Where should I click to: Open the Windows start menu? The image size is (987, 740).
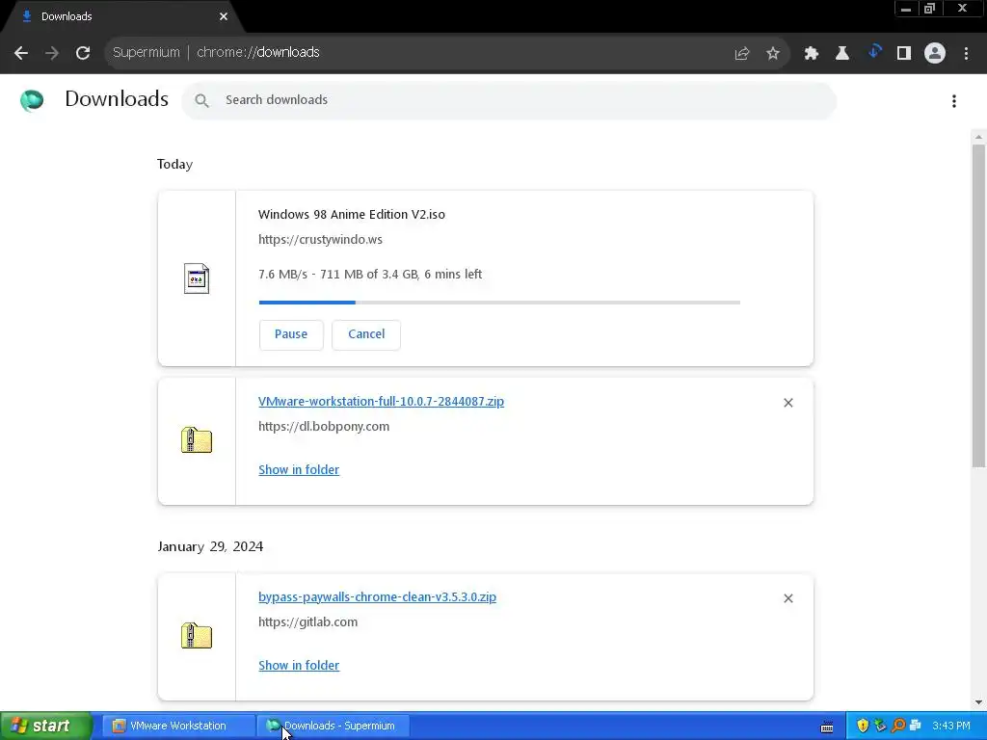click(x=46, y=726)
